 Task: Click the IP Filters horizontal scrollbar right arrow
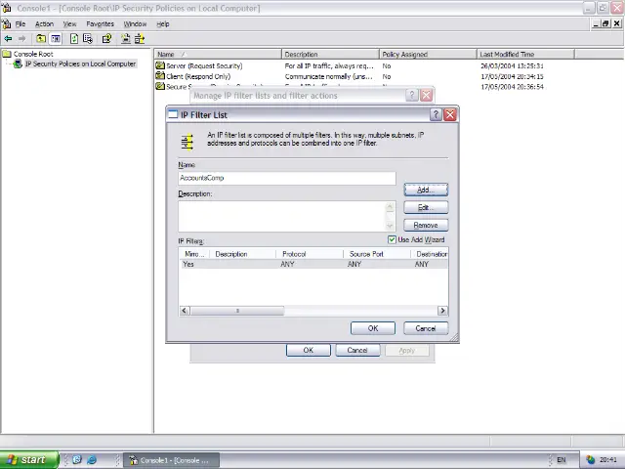[x=442, y=311]
